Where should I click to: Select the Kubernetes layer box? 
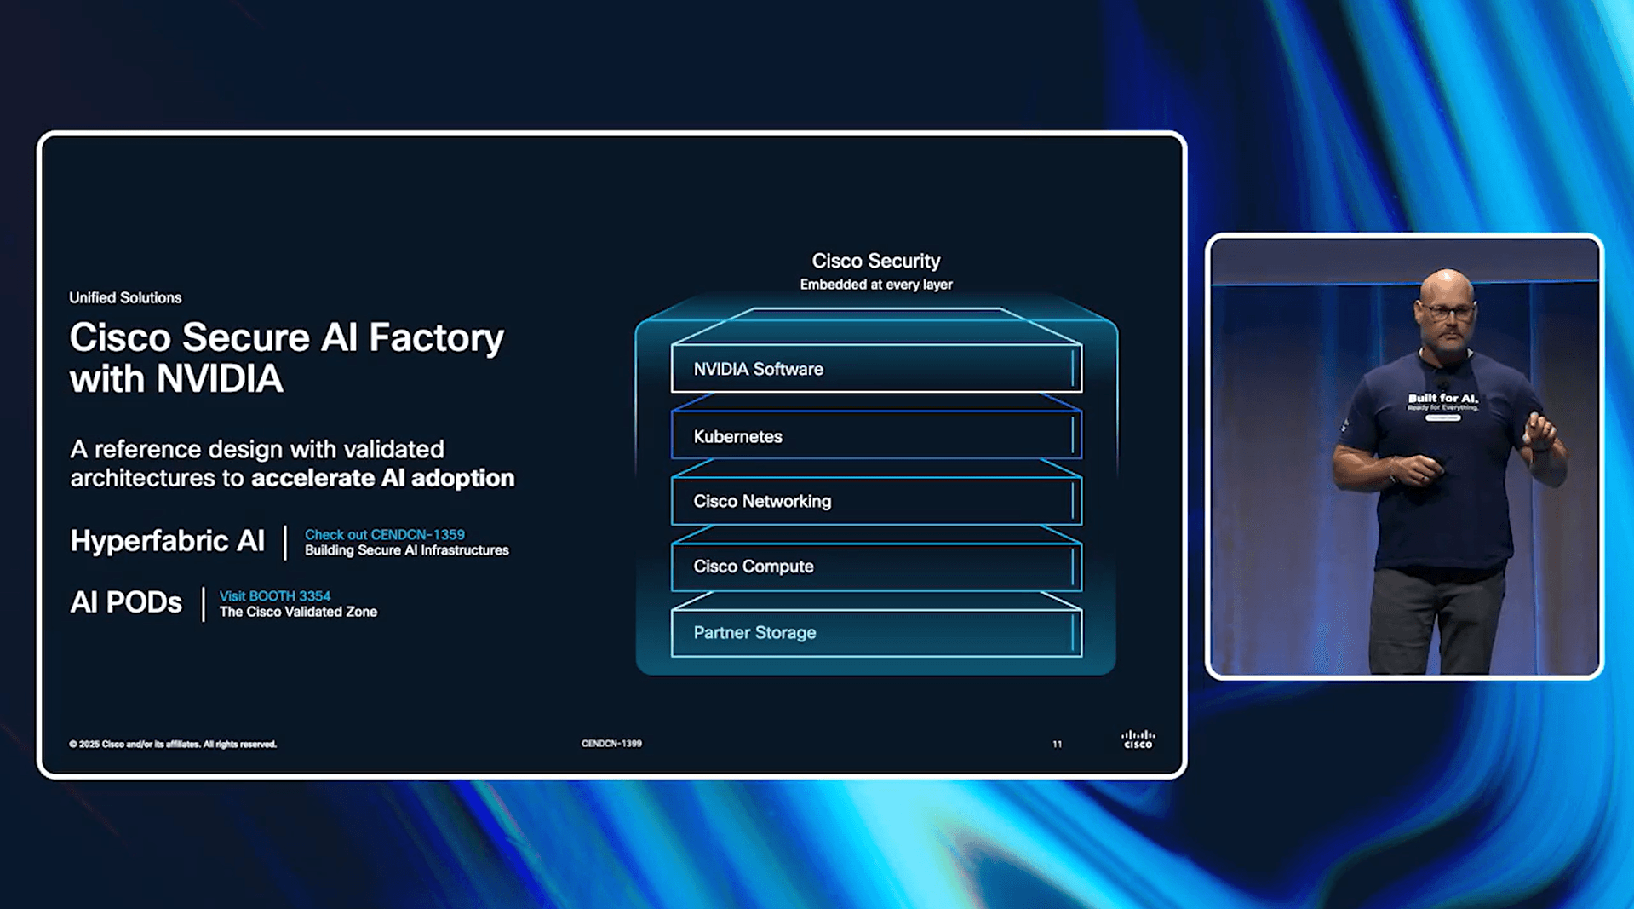click(x=876, y=435)
